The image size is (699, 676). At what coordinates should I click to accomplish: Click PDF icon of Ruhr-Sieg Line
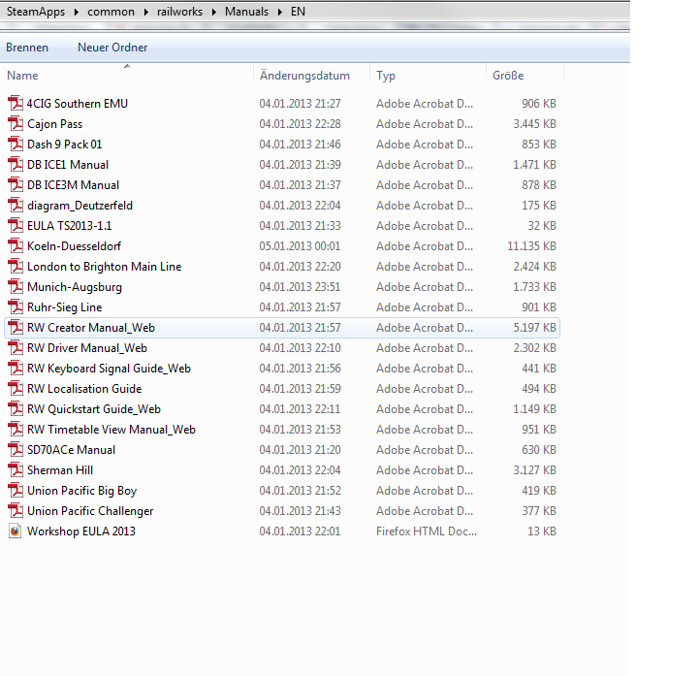(x=16, y=307)
